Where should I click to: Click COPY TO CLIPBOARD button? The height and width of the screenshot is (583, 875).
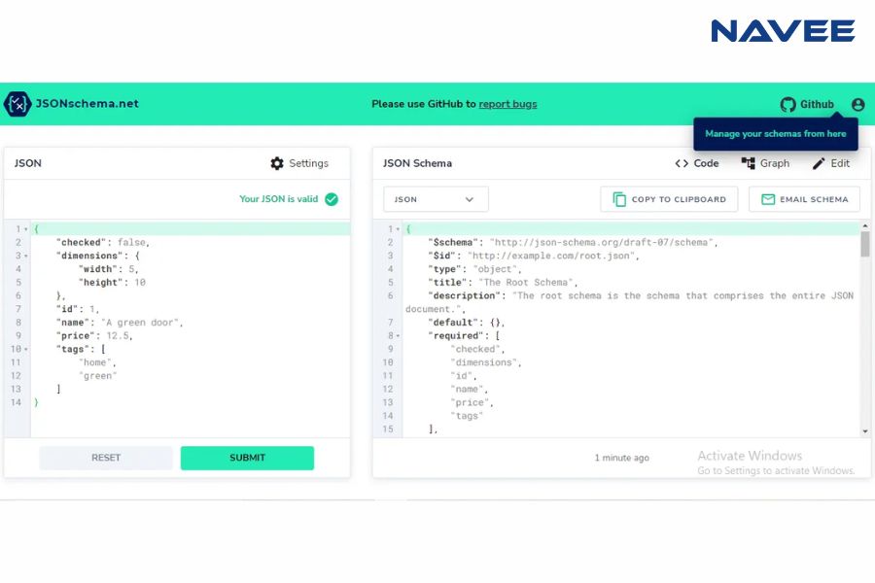669,199
